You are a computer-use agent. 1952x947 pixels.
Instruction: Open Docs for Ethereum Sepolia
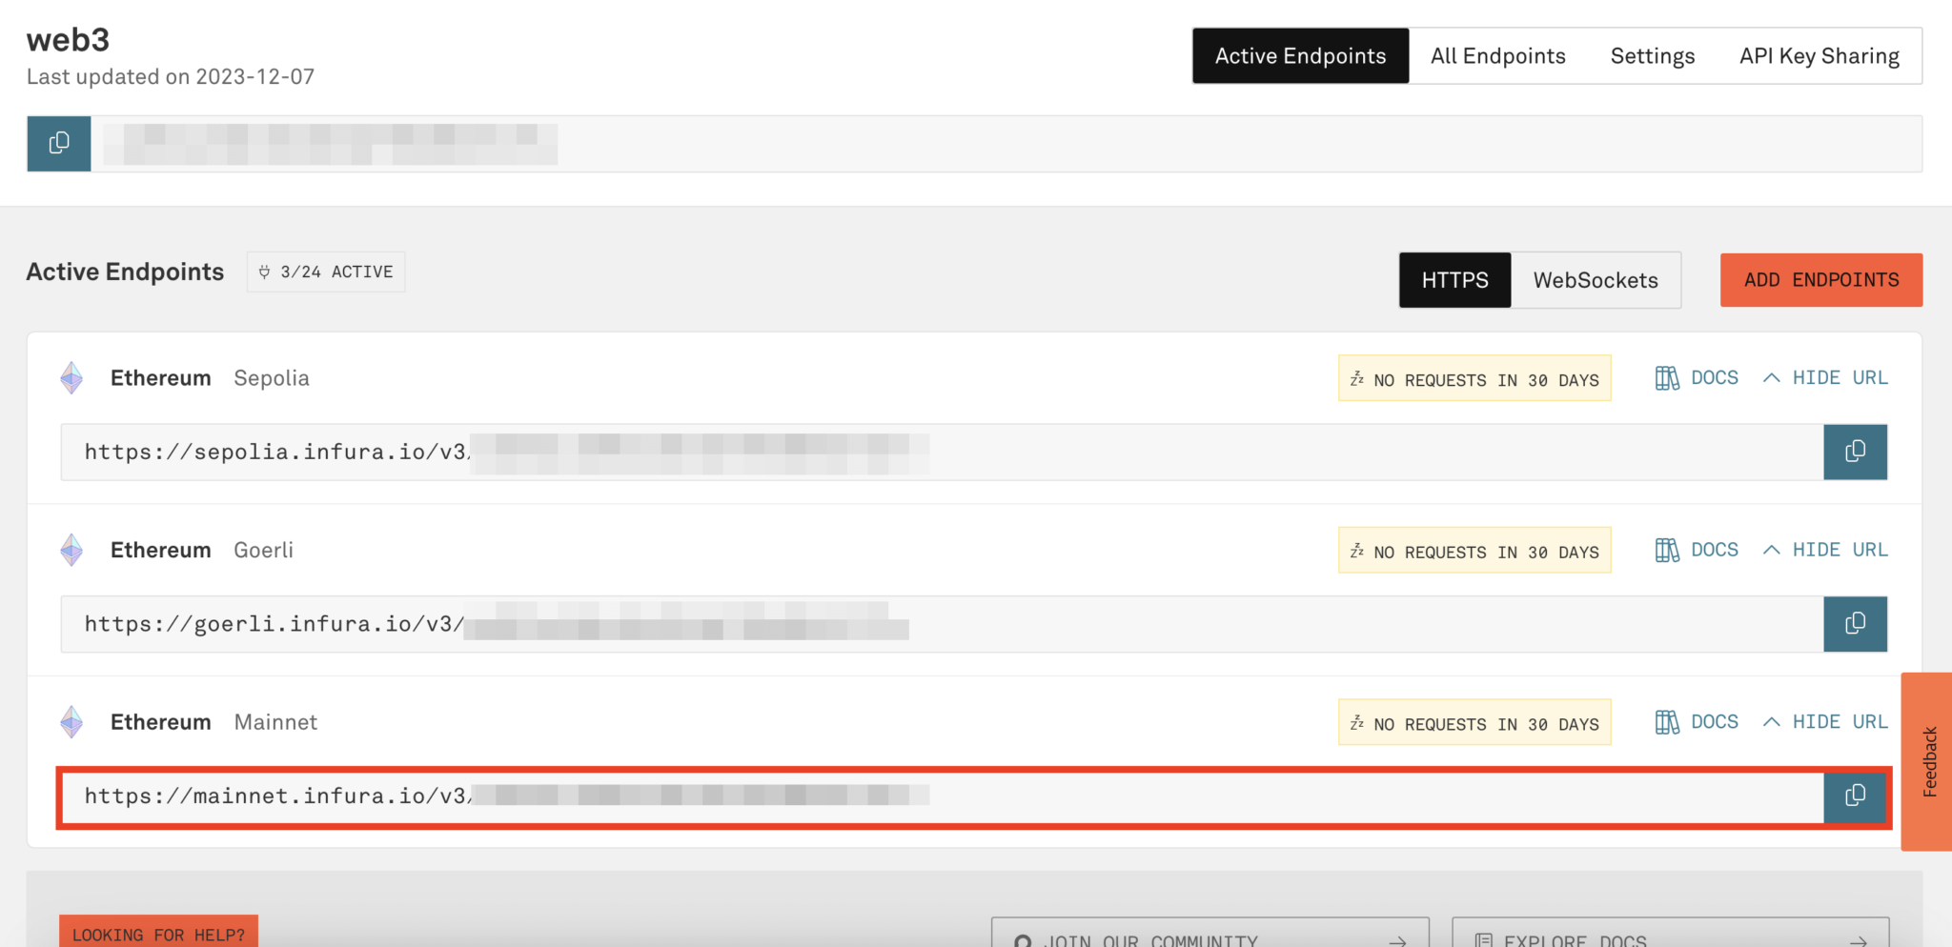[x=1697, y=378]
